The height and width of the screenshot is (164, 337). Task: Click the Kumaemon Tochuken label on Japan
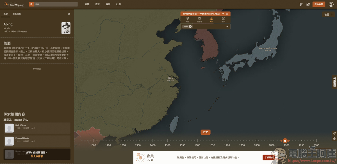pos(268,49)
